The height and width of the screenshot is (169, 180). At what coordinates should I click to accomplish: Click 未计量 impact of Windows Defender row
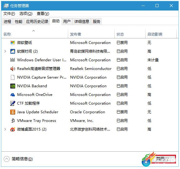pyautogui.click(x=153, y=60)
